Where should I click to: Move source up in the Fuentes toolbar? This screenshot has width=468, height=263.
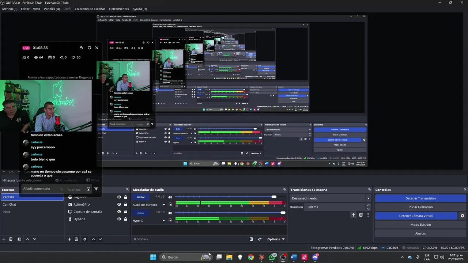(x=93, y=239)
